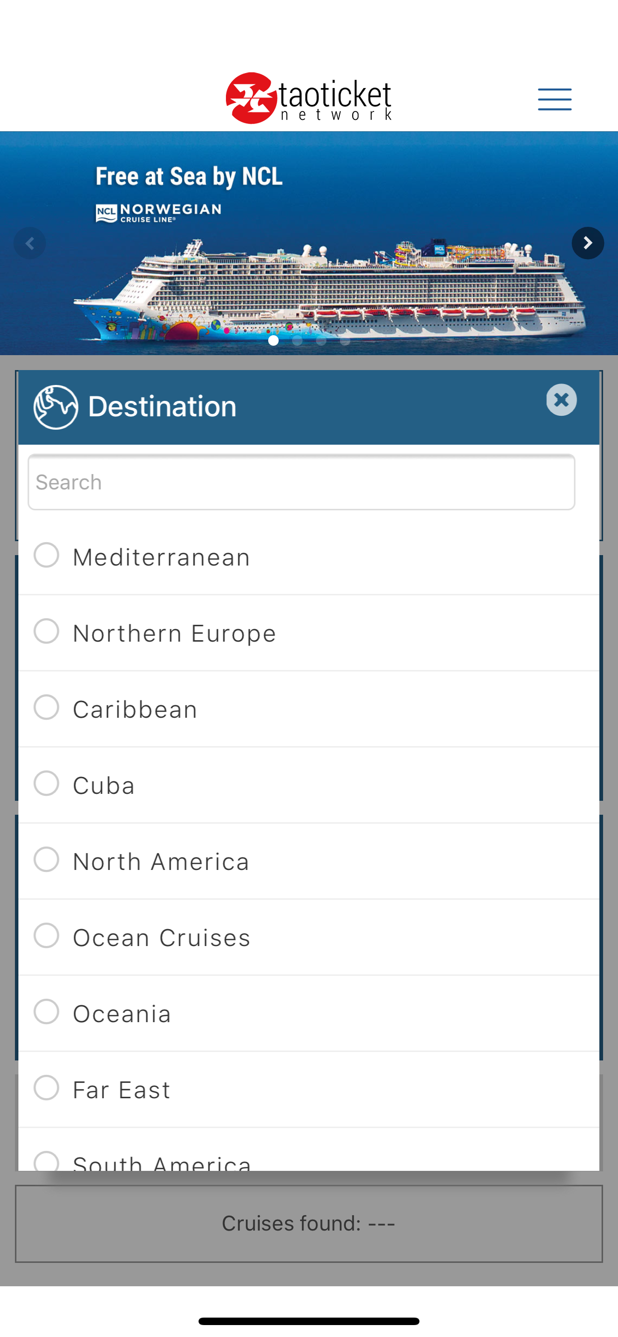Click the Destination globe icon

coord(56,407)
